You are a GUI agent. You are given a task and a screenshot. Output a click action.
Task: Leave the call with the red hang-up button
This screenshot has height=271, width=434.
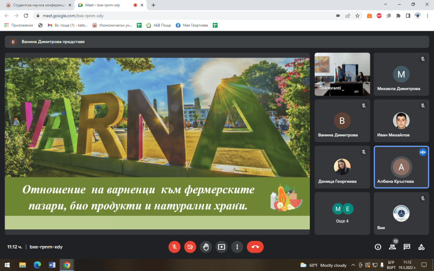(x=255, y=247)
